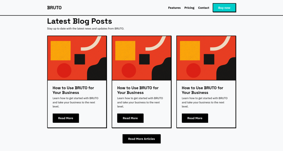Go to the Pricing page link
Screen dimensions: 283x151
coord(189,8)
